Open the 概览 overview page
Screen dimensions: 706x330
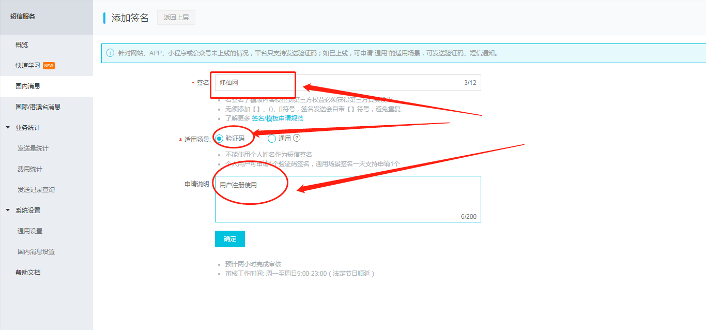tap(22, 45)
